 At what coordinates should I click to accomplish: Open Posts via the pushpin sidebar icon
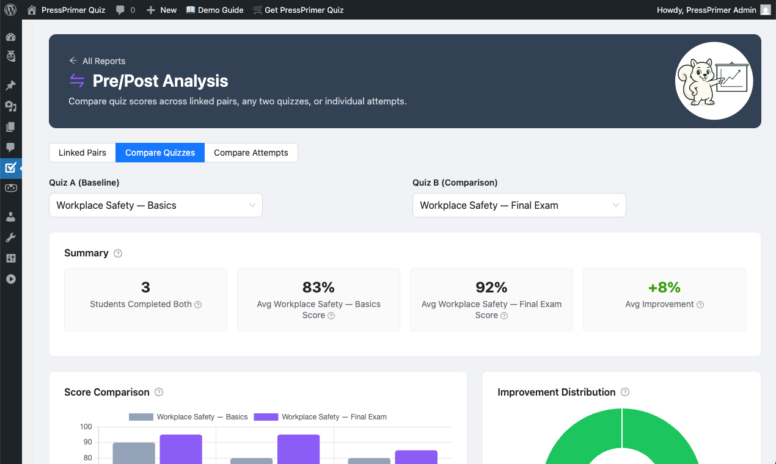[x=10, y=85]
